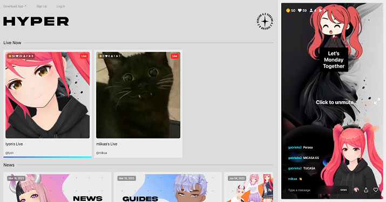The width and height of the screenshot is (386, 202).
Task: Click the viewers count icon atop player
Action: point(311,10)
